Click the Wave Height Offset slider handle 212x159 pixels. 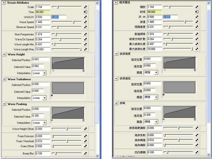[67, 129]
